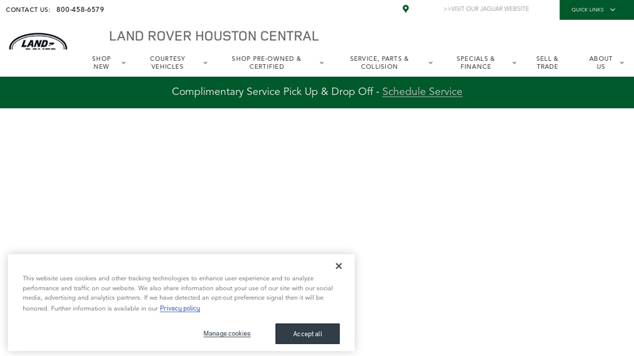This screenshot has width=634, height=356.
Task: Expand Service, Parts & Collision chevron
Action: tap(430, 63)
